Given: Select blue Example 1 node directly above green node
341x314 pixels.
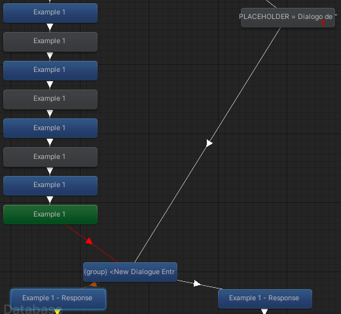Looking at the screenshot, I should tap(50, 186).
